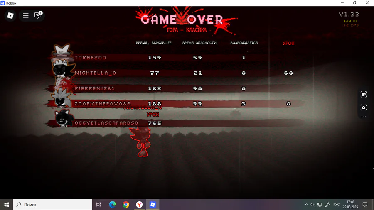The image size is (374, 210).
Task: Click the red УРОН column header
Action: pyautogui.click(x=288, y=43)
